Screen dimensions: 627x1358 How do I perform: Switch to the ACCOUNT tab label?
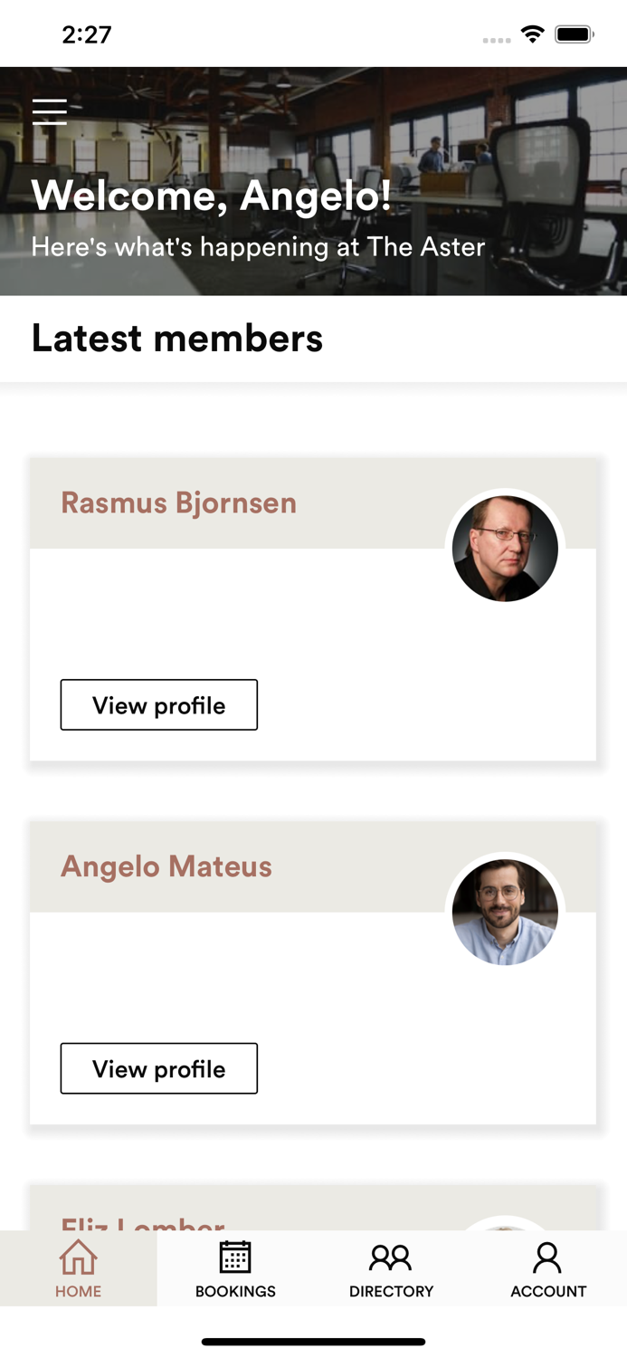pyautogui.click(x=548, y=1292)
